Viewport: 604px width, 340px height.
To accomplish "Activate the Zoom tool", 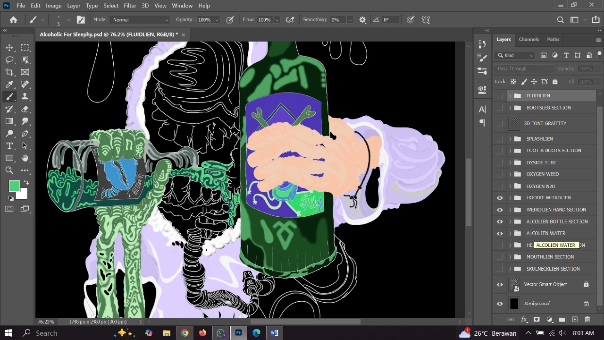I will [x=9, y=170].
